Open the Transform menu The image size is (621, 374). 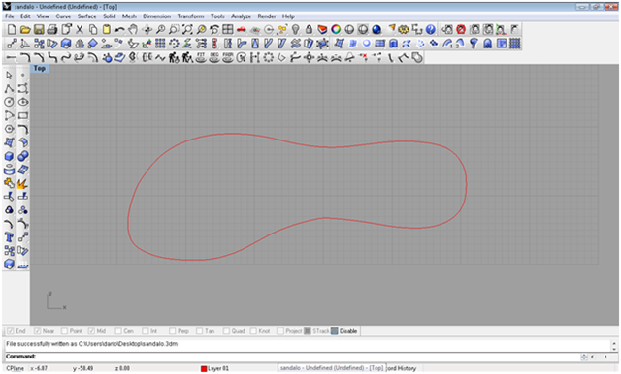(x=190, y=16)
